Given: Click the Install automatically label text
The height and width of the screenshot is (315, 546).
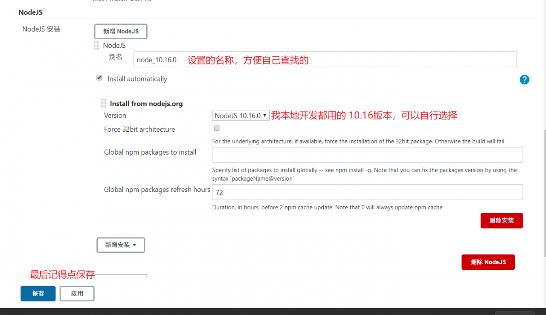Looking at the screenshot, I should pos(137,79).
